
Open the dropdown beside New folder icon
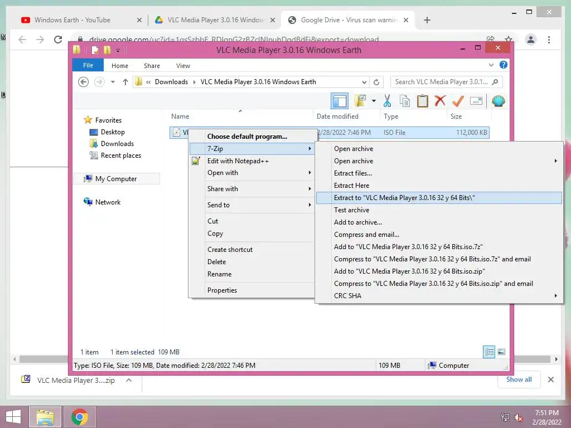point(374,101)
